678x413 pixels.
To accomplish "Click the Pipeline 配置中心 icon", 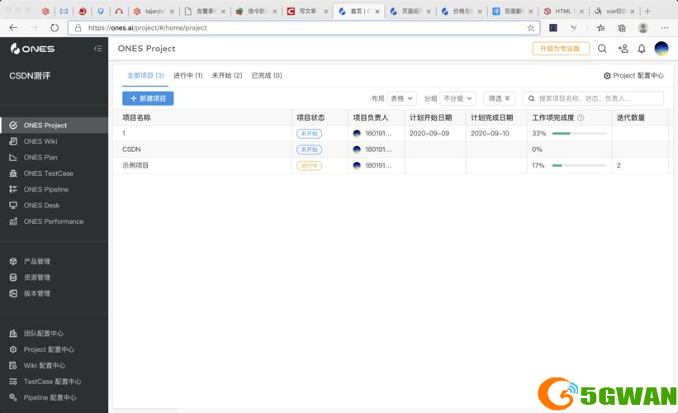I will point(13,397).
